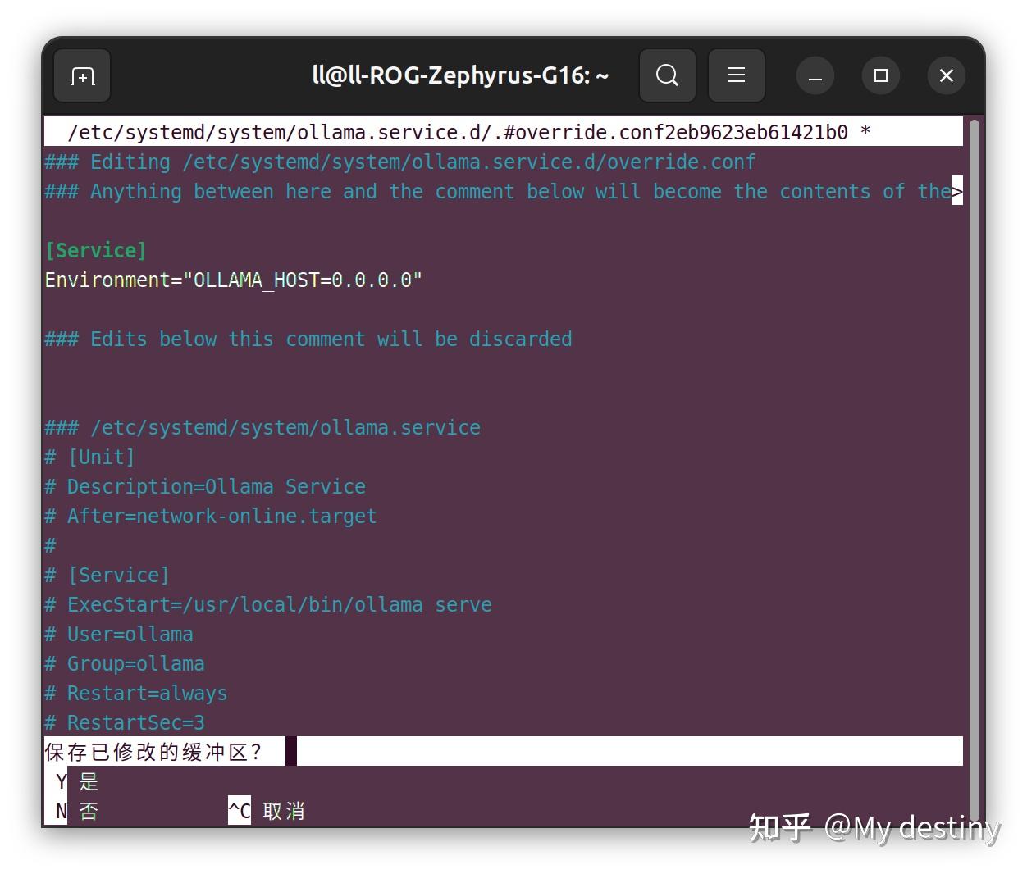Click the new-tab plus icon

click(81, 75)
